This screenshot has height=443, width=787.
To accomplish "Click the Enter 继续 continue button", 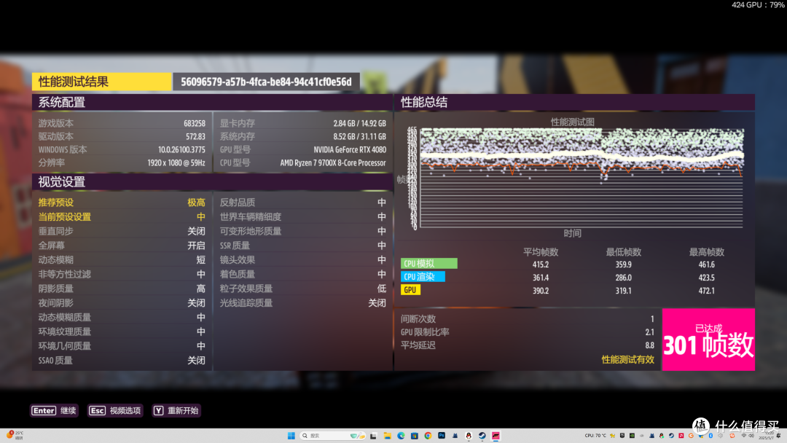I will tap(54, 410).
